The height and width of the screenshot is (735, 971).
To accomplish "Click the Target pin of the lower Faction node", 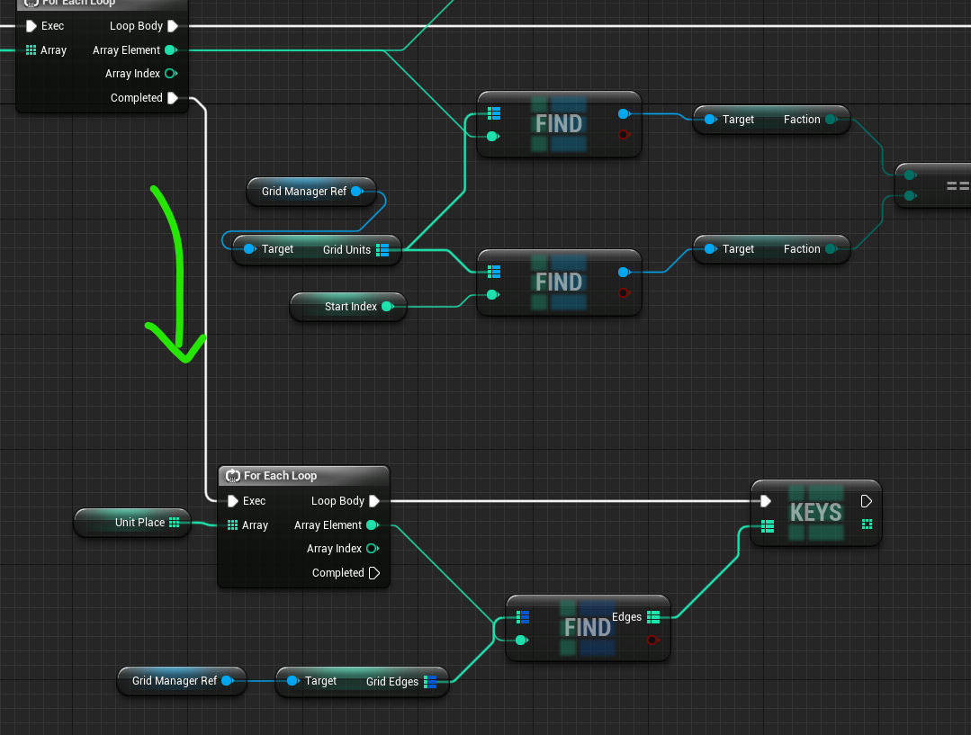I will pos(710,249).
